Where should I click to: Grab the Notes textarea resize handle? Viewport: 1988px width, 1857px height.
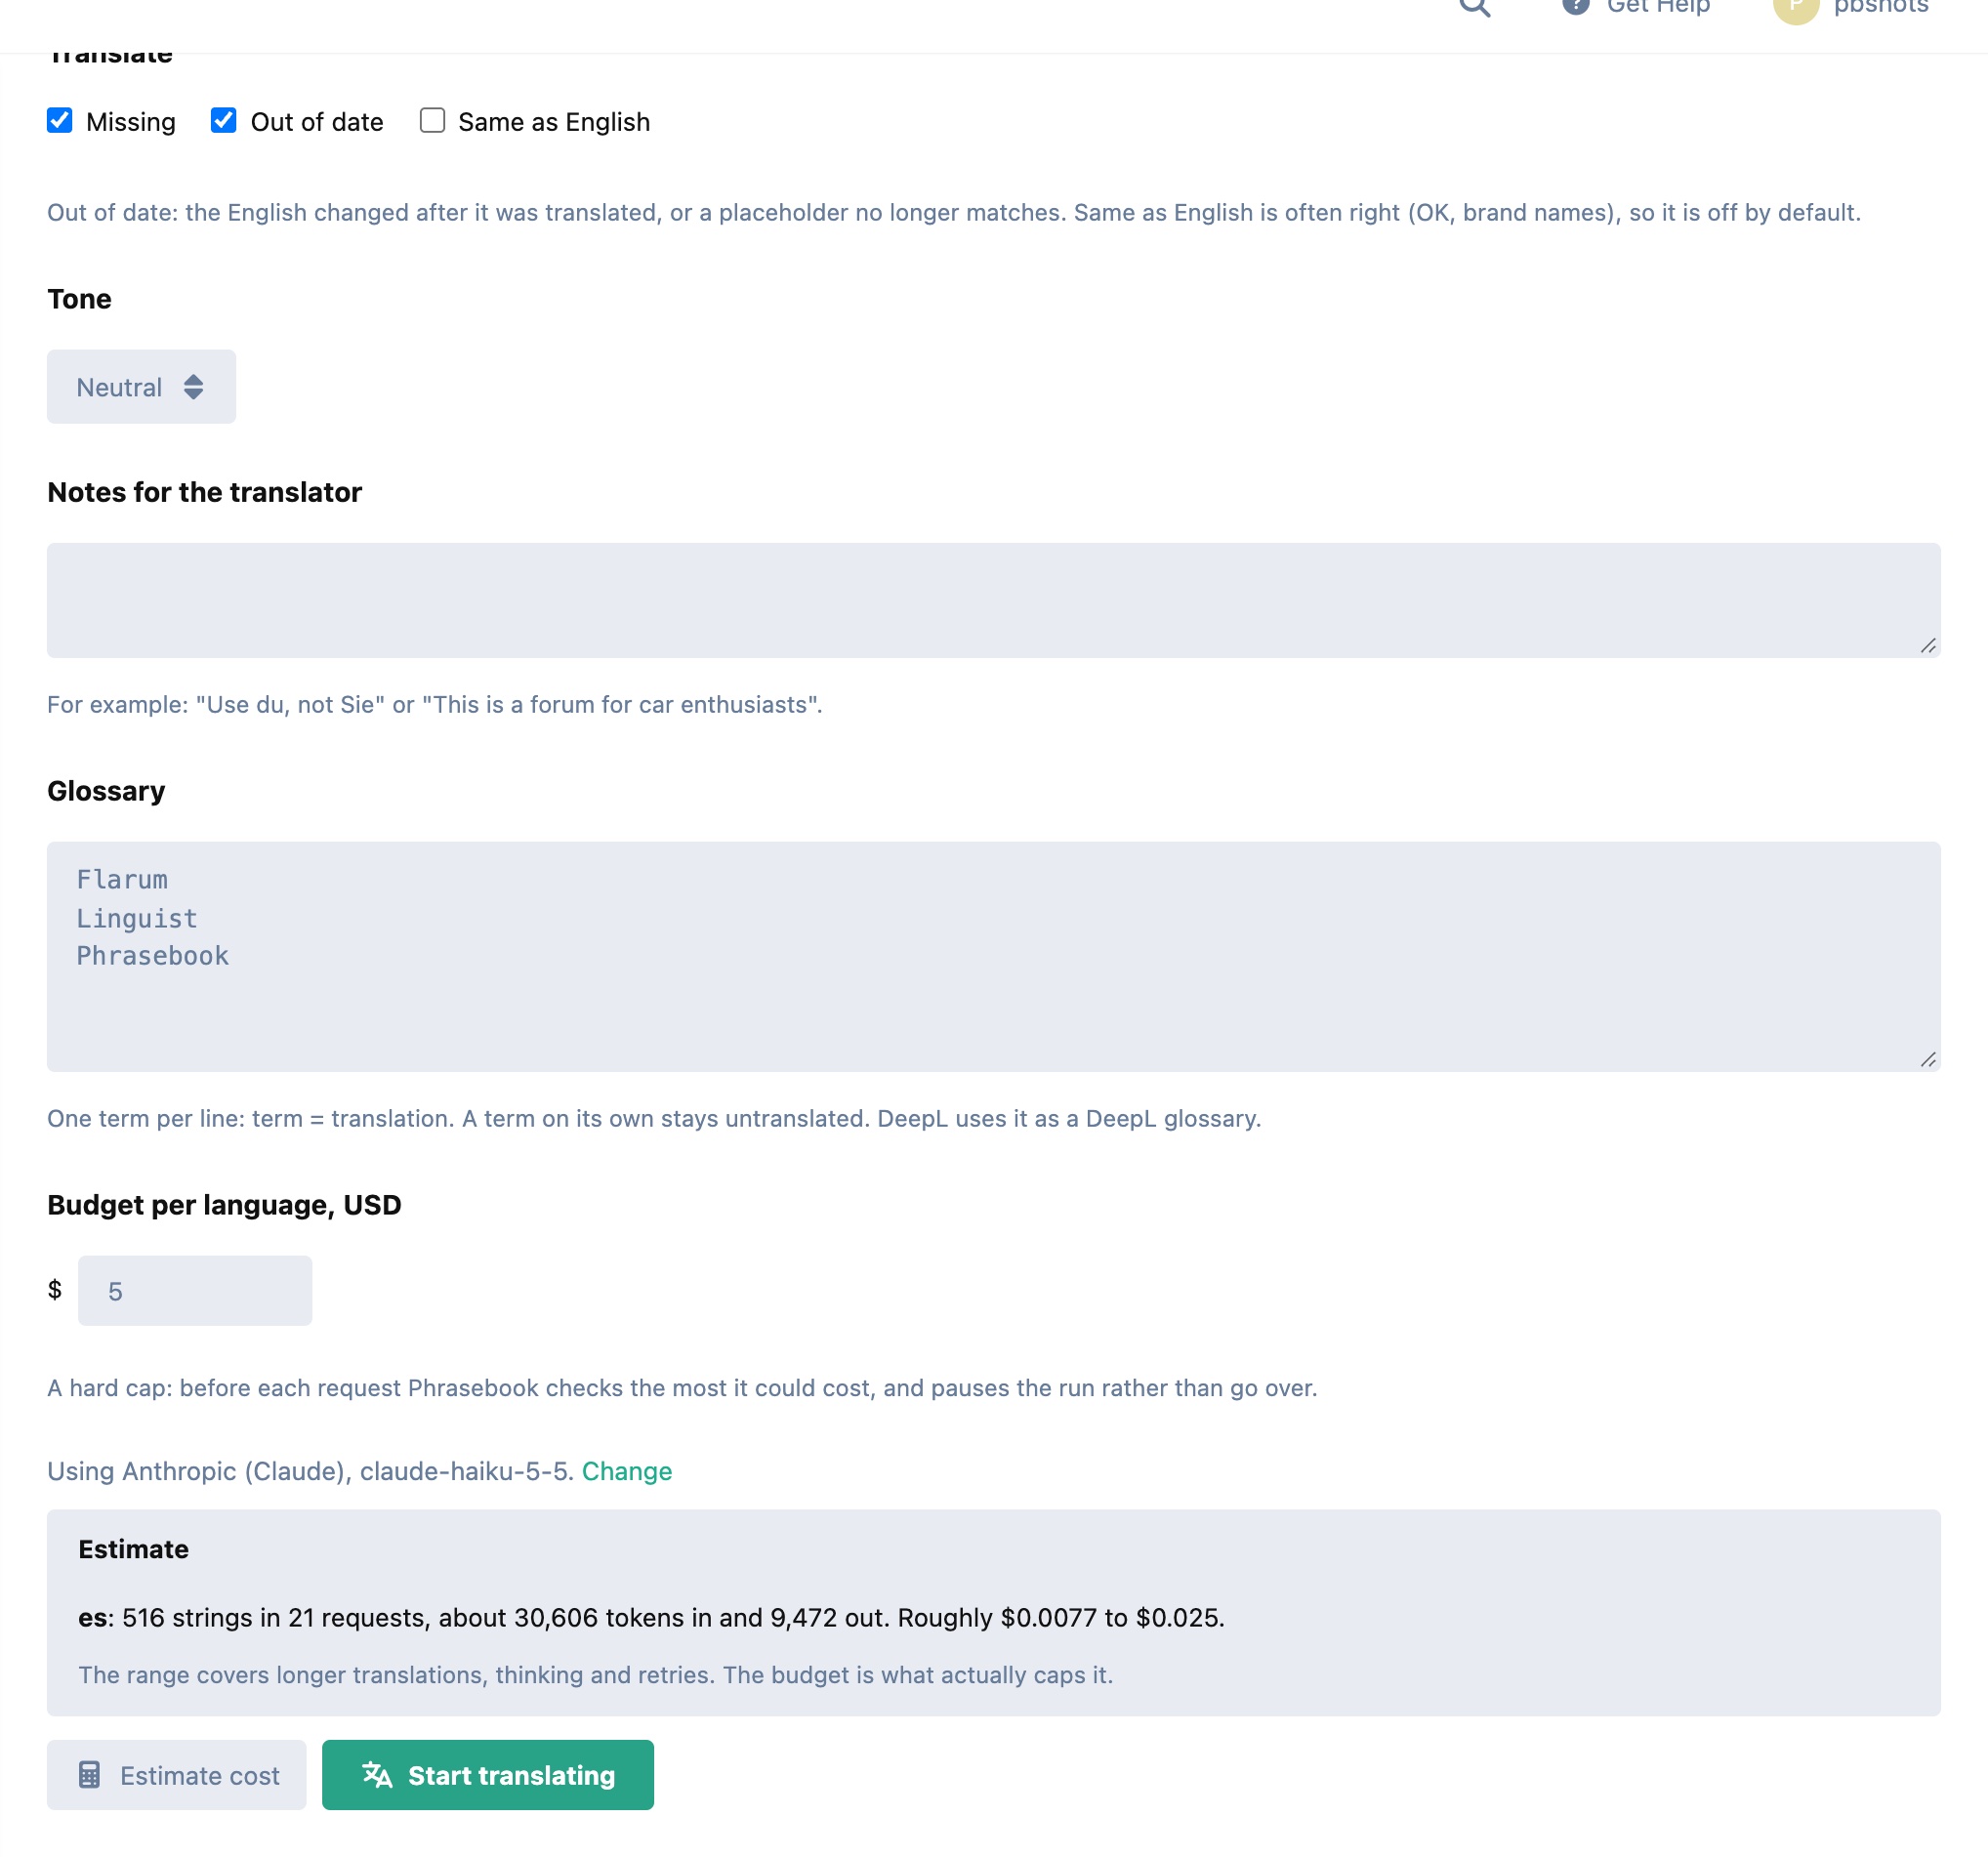1928,646
